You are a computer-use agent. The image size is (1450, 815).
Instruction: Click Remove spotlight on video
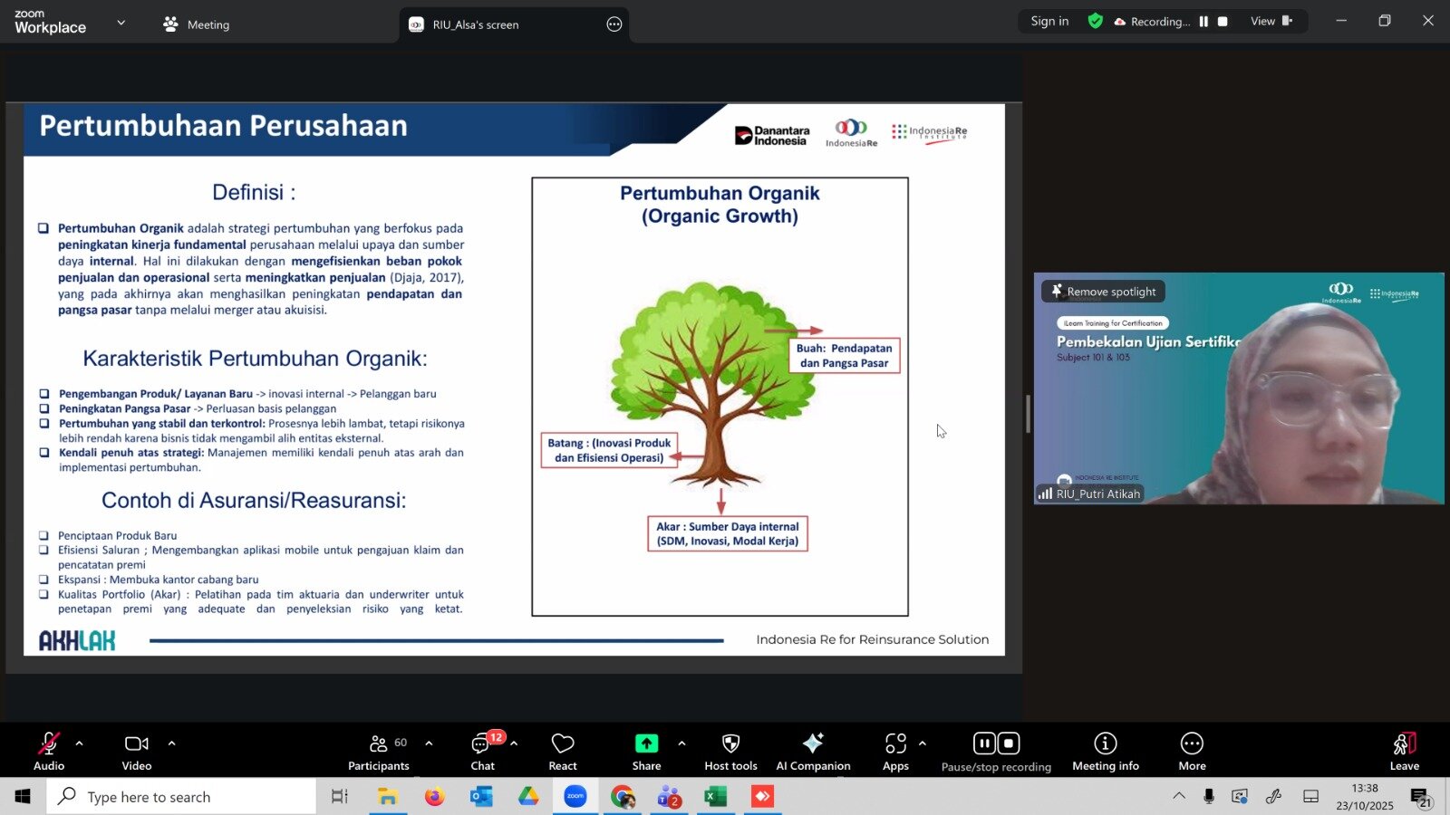click(1103, 292)
